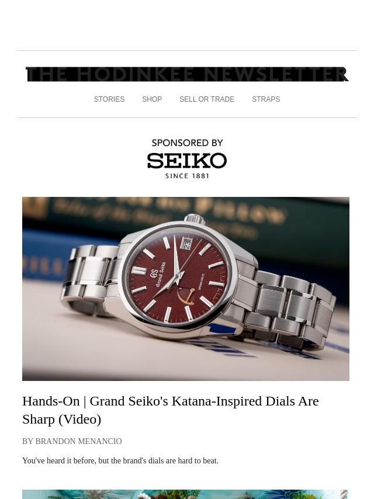The height and width of the screenshot is (499, 374).
Task: Click the Hodinkee Newsletter header logo
Action: click(x=187, y=74)
